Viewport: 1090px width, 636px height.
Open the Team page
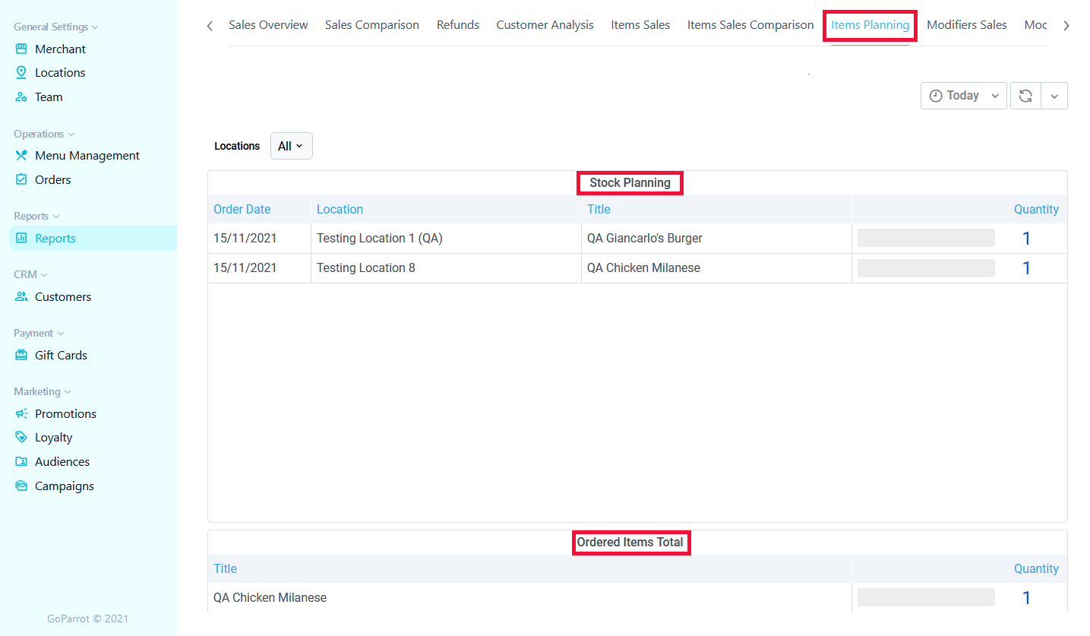[49, 97]
